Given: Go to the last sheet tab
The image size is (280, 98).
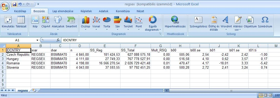Looking at the screenshot, I should 13,90.
